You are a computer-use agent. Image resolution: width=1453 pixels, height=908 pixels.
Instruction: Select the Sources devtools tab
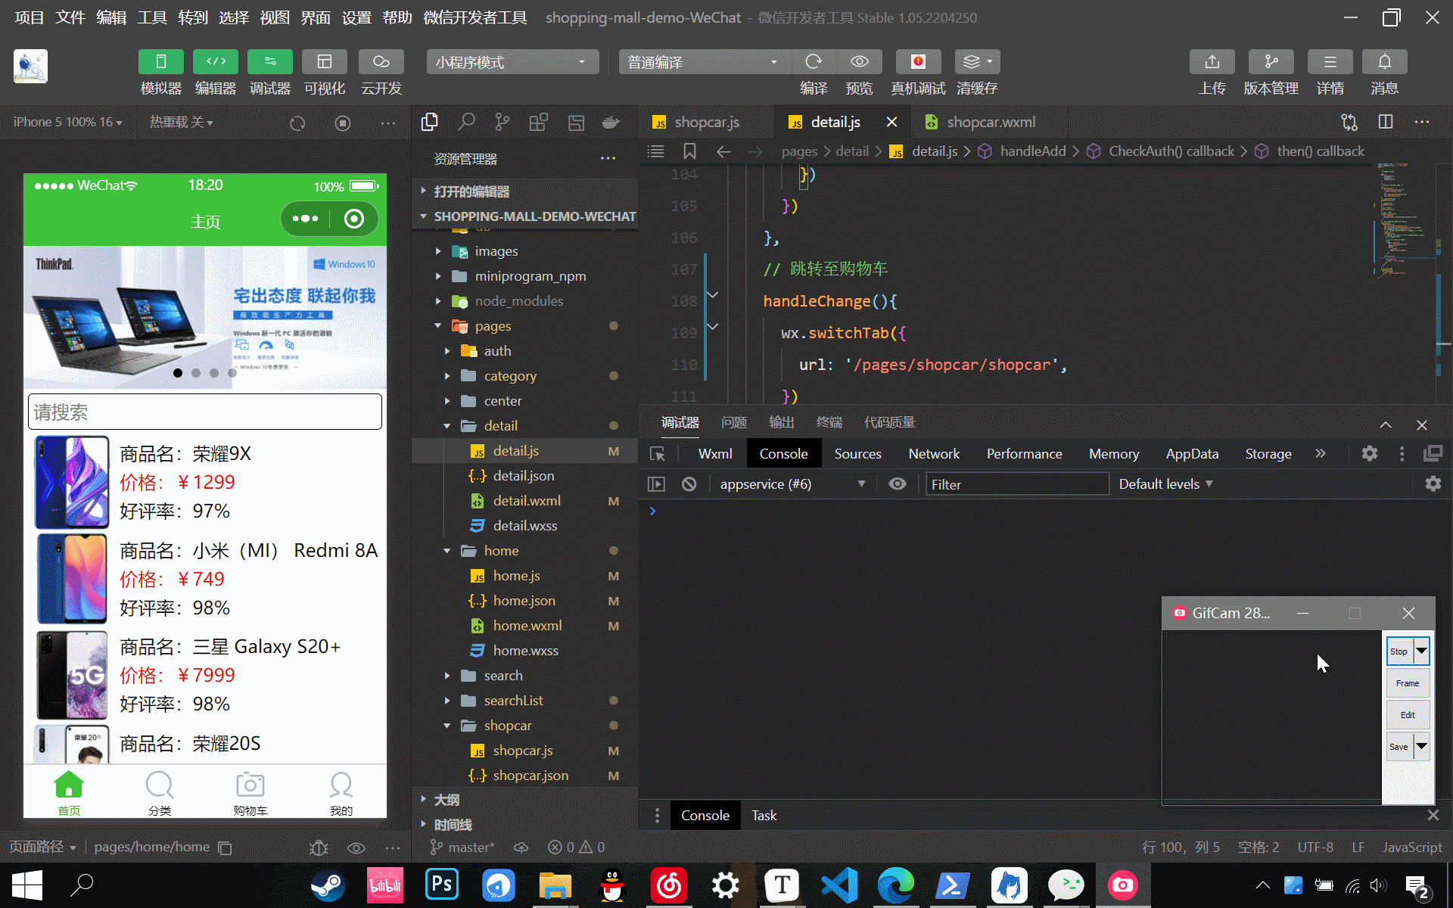[x=857, y=454]
